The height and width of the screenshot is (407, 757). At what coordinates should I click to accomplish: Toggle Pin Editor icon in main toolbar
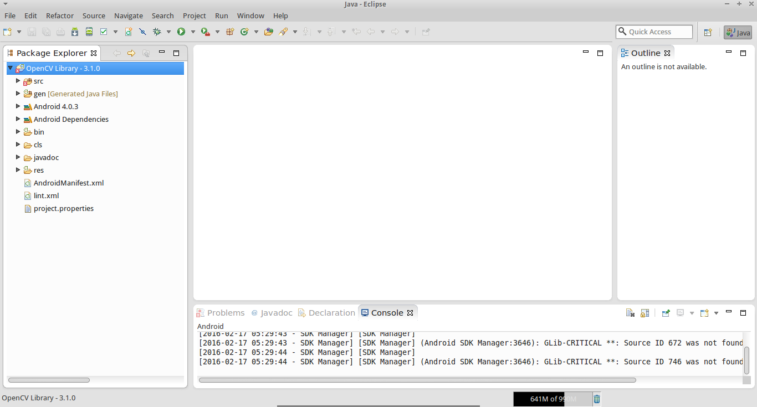tap(426, 32)
